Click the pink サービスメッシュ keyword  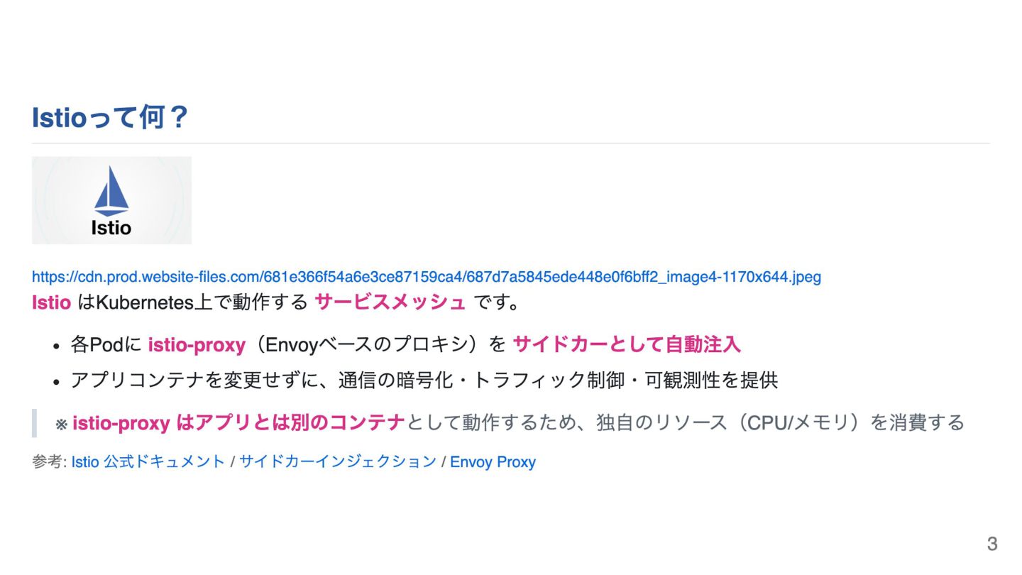[x=390, y=302]
